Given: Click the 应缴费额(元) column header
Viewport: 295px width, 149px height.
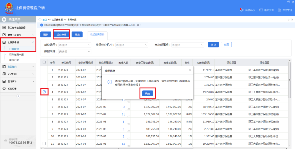Looking at the screenshot, I should [x=203, y=62].
